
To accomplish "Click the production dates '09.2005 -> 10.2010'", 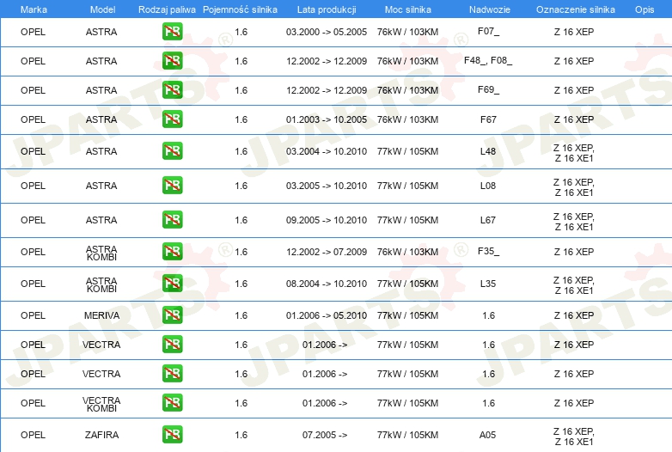I will click(x=327, y=220).
